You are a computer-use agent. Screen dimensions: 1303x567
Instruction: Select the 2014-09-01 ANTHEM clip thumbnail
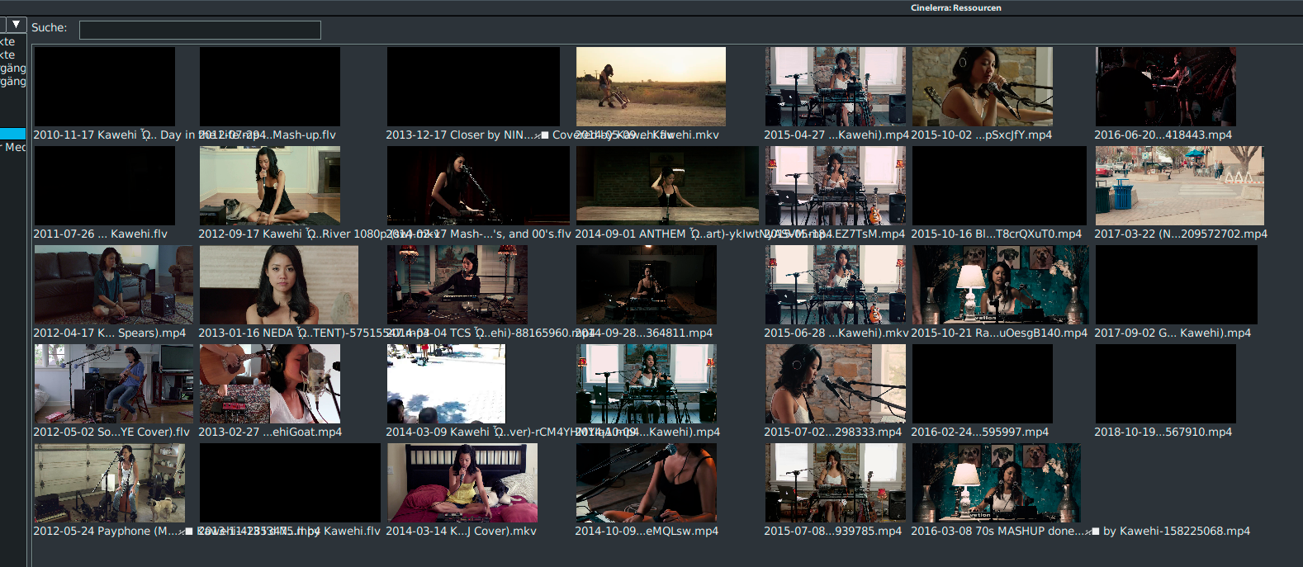pos(666,186)
